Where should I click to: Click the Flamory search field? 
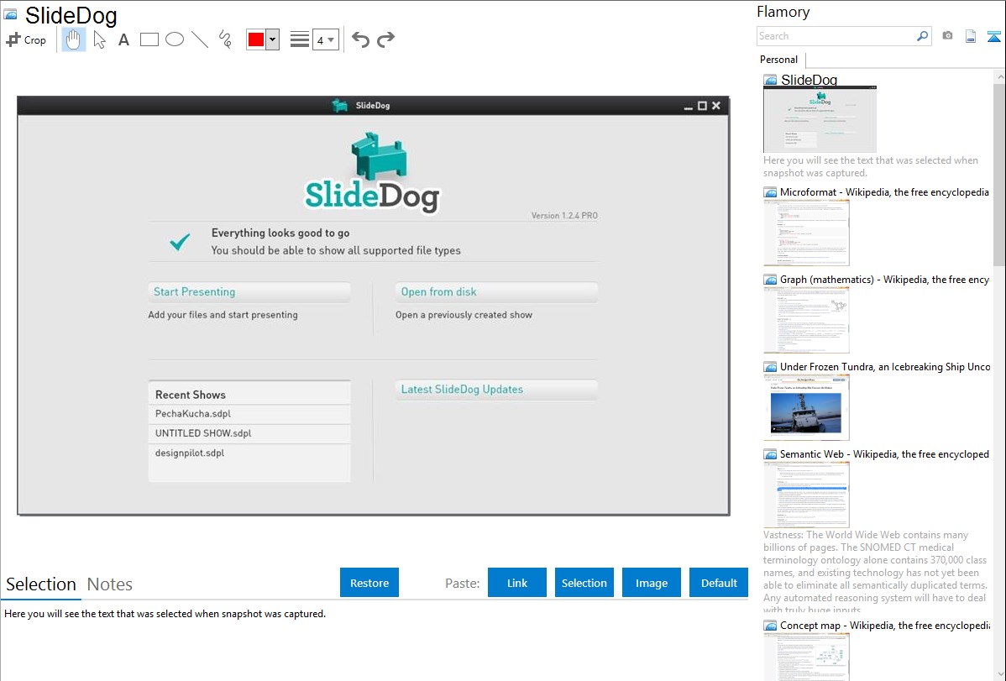click(x=836, y=36)
